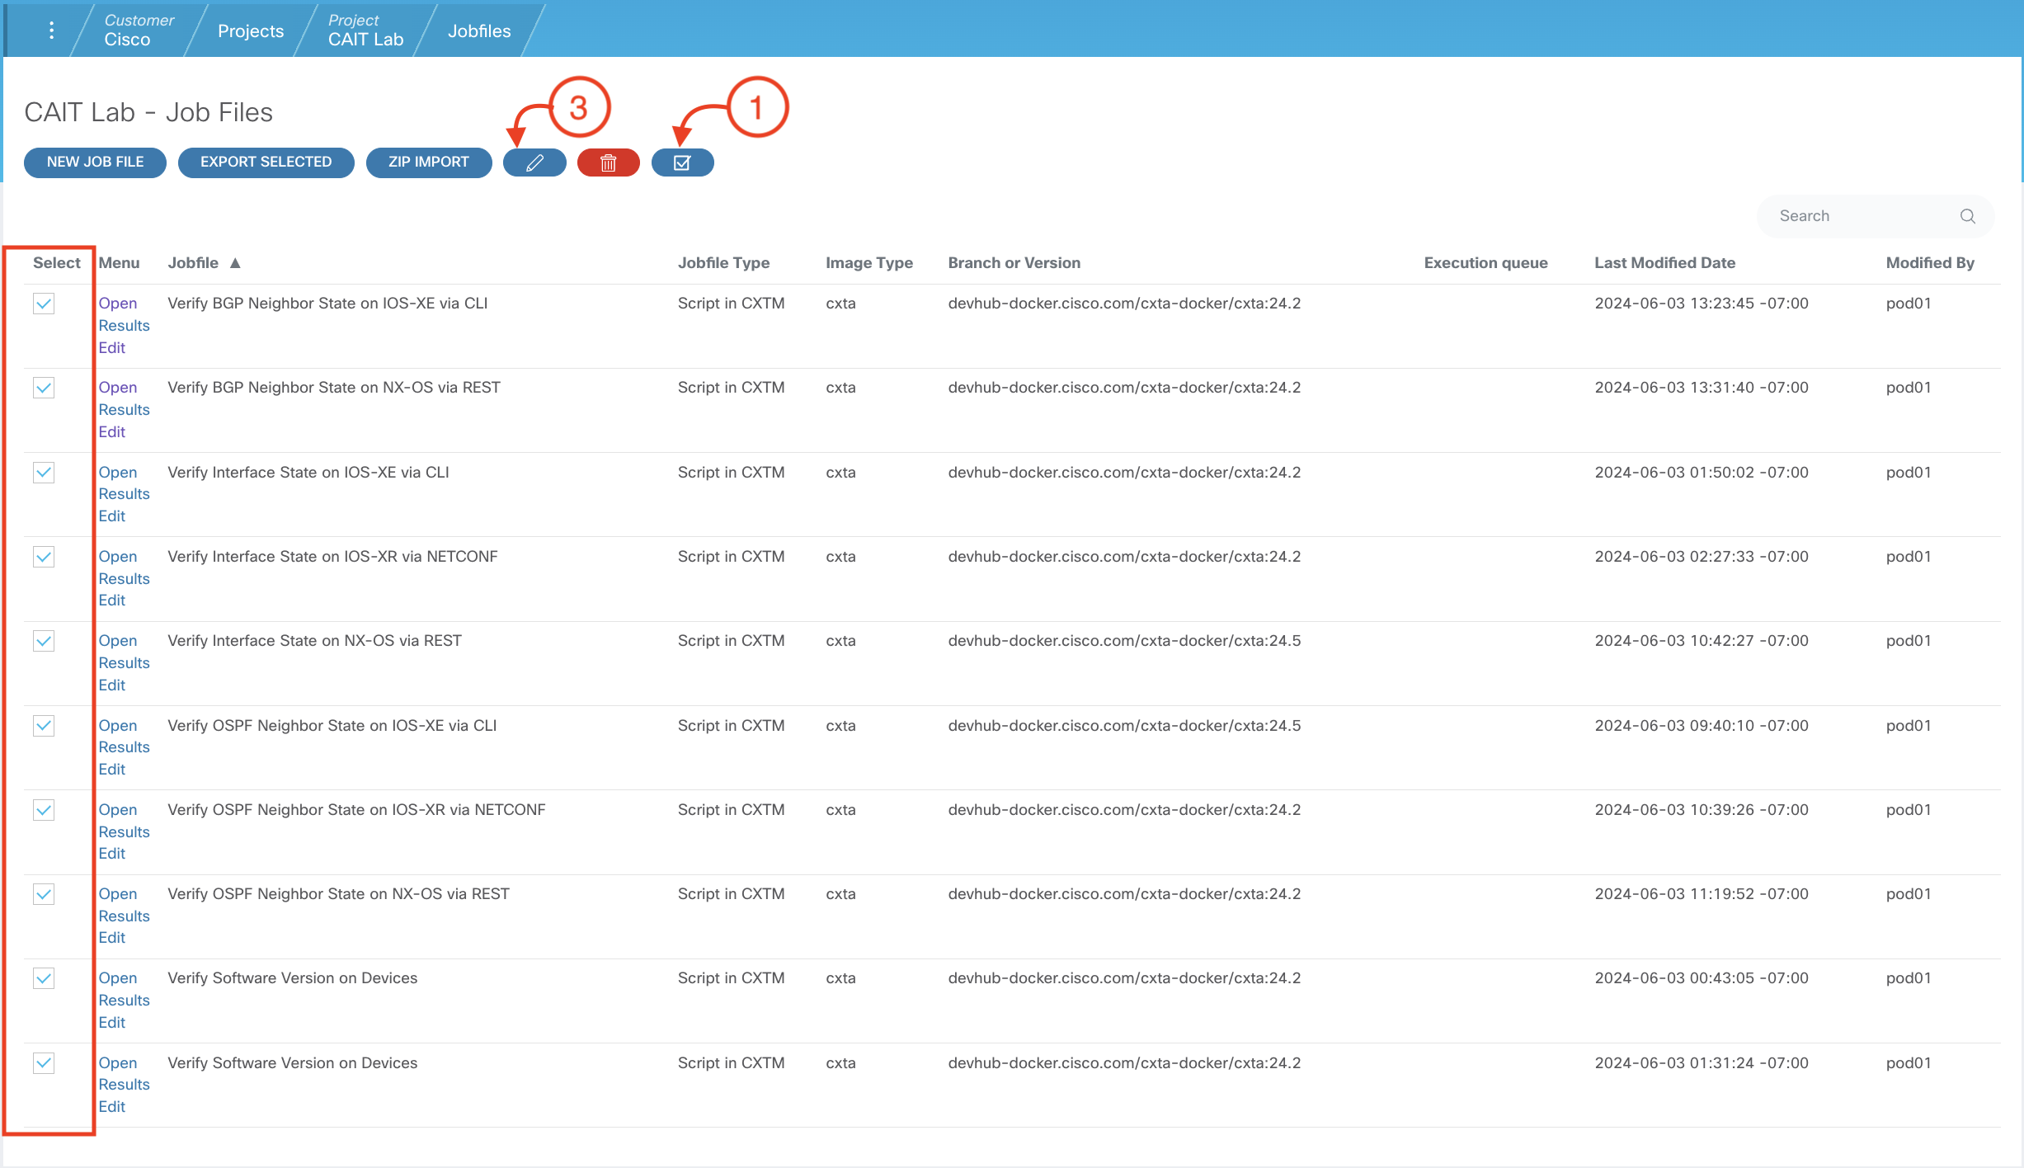Click the ZIP IMPORT button
Image resolution: width=2024 pixels, height=1168 pixels.
(x=428, y=162)
